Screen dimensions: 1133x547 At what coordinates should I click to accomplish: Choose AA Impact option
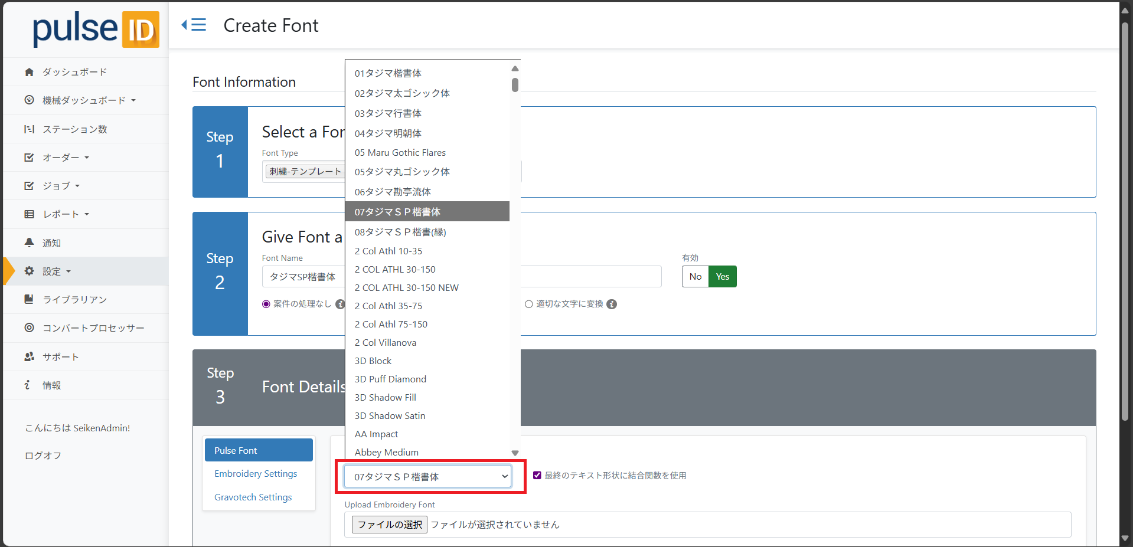point(427,434)
